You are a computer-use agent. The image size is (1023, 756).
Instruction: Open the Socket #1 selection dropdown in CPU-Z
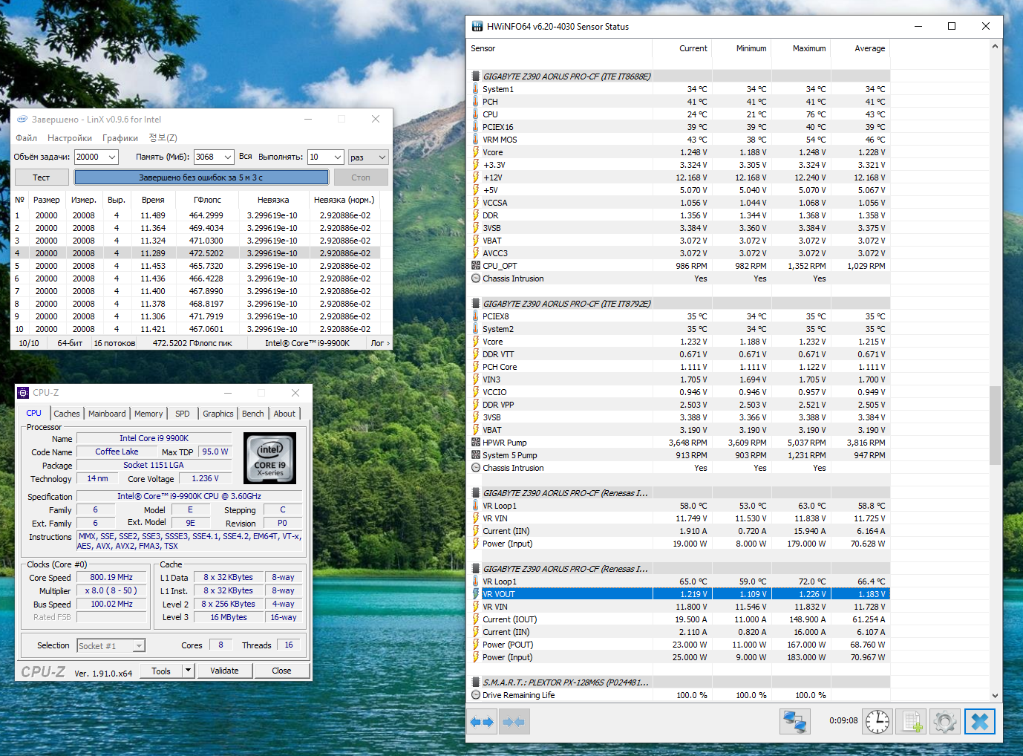tap(139, 646)
